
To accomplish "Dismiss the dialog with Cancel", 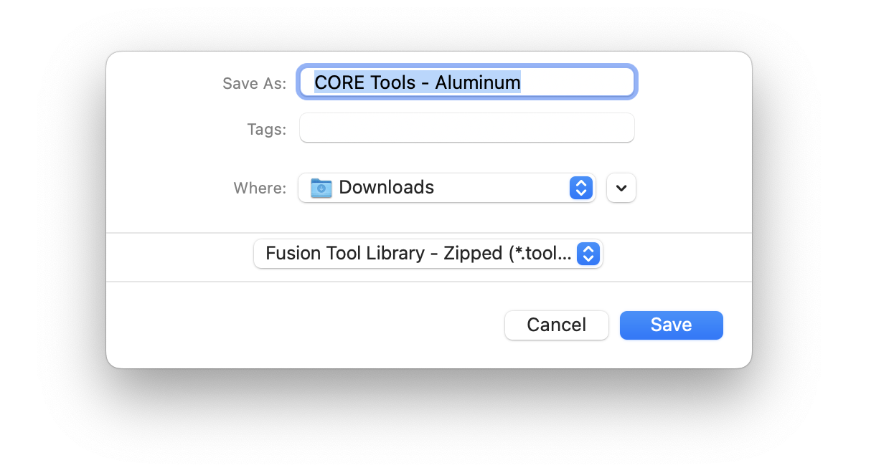I will (x=557, y=325).
